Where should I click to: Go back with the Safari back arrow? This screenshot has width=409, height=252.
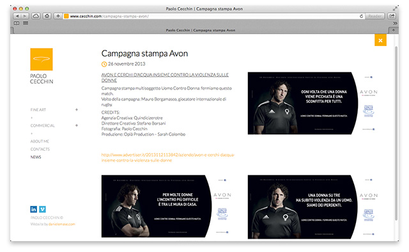[17, 16]
